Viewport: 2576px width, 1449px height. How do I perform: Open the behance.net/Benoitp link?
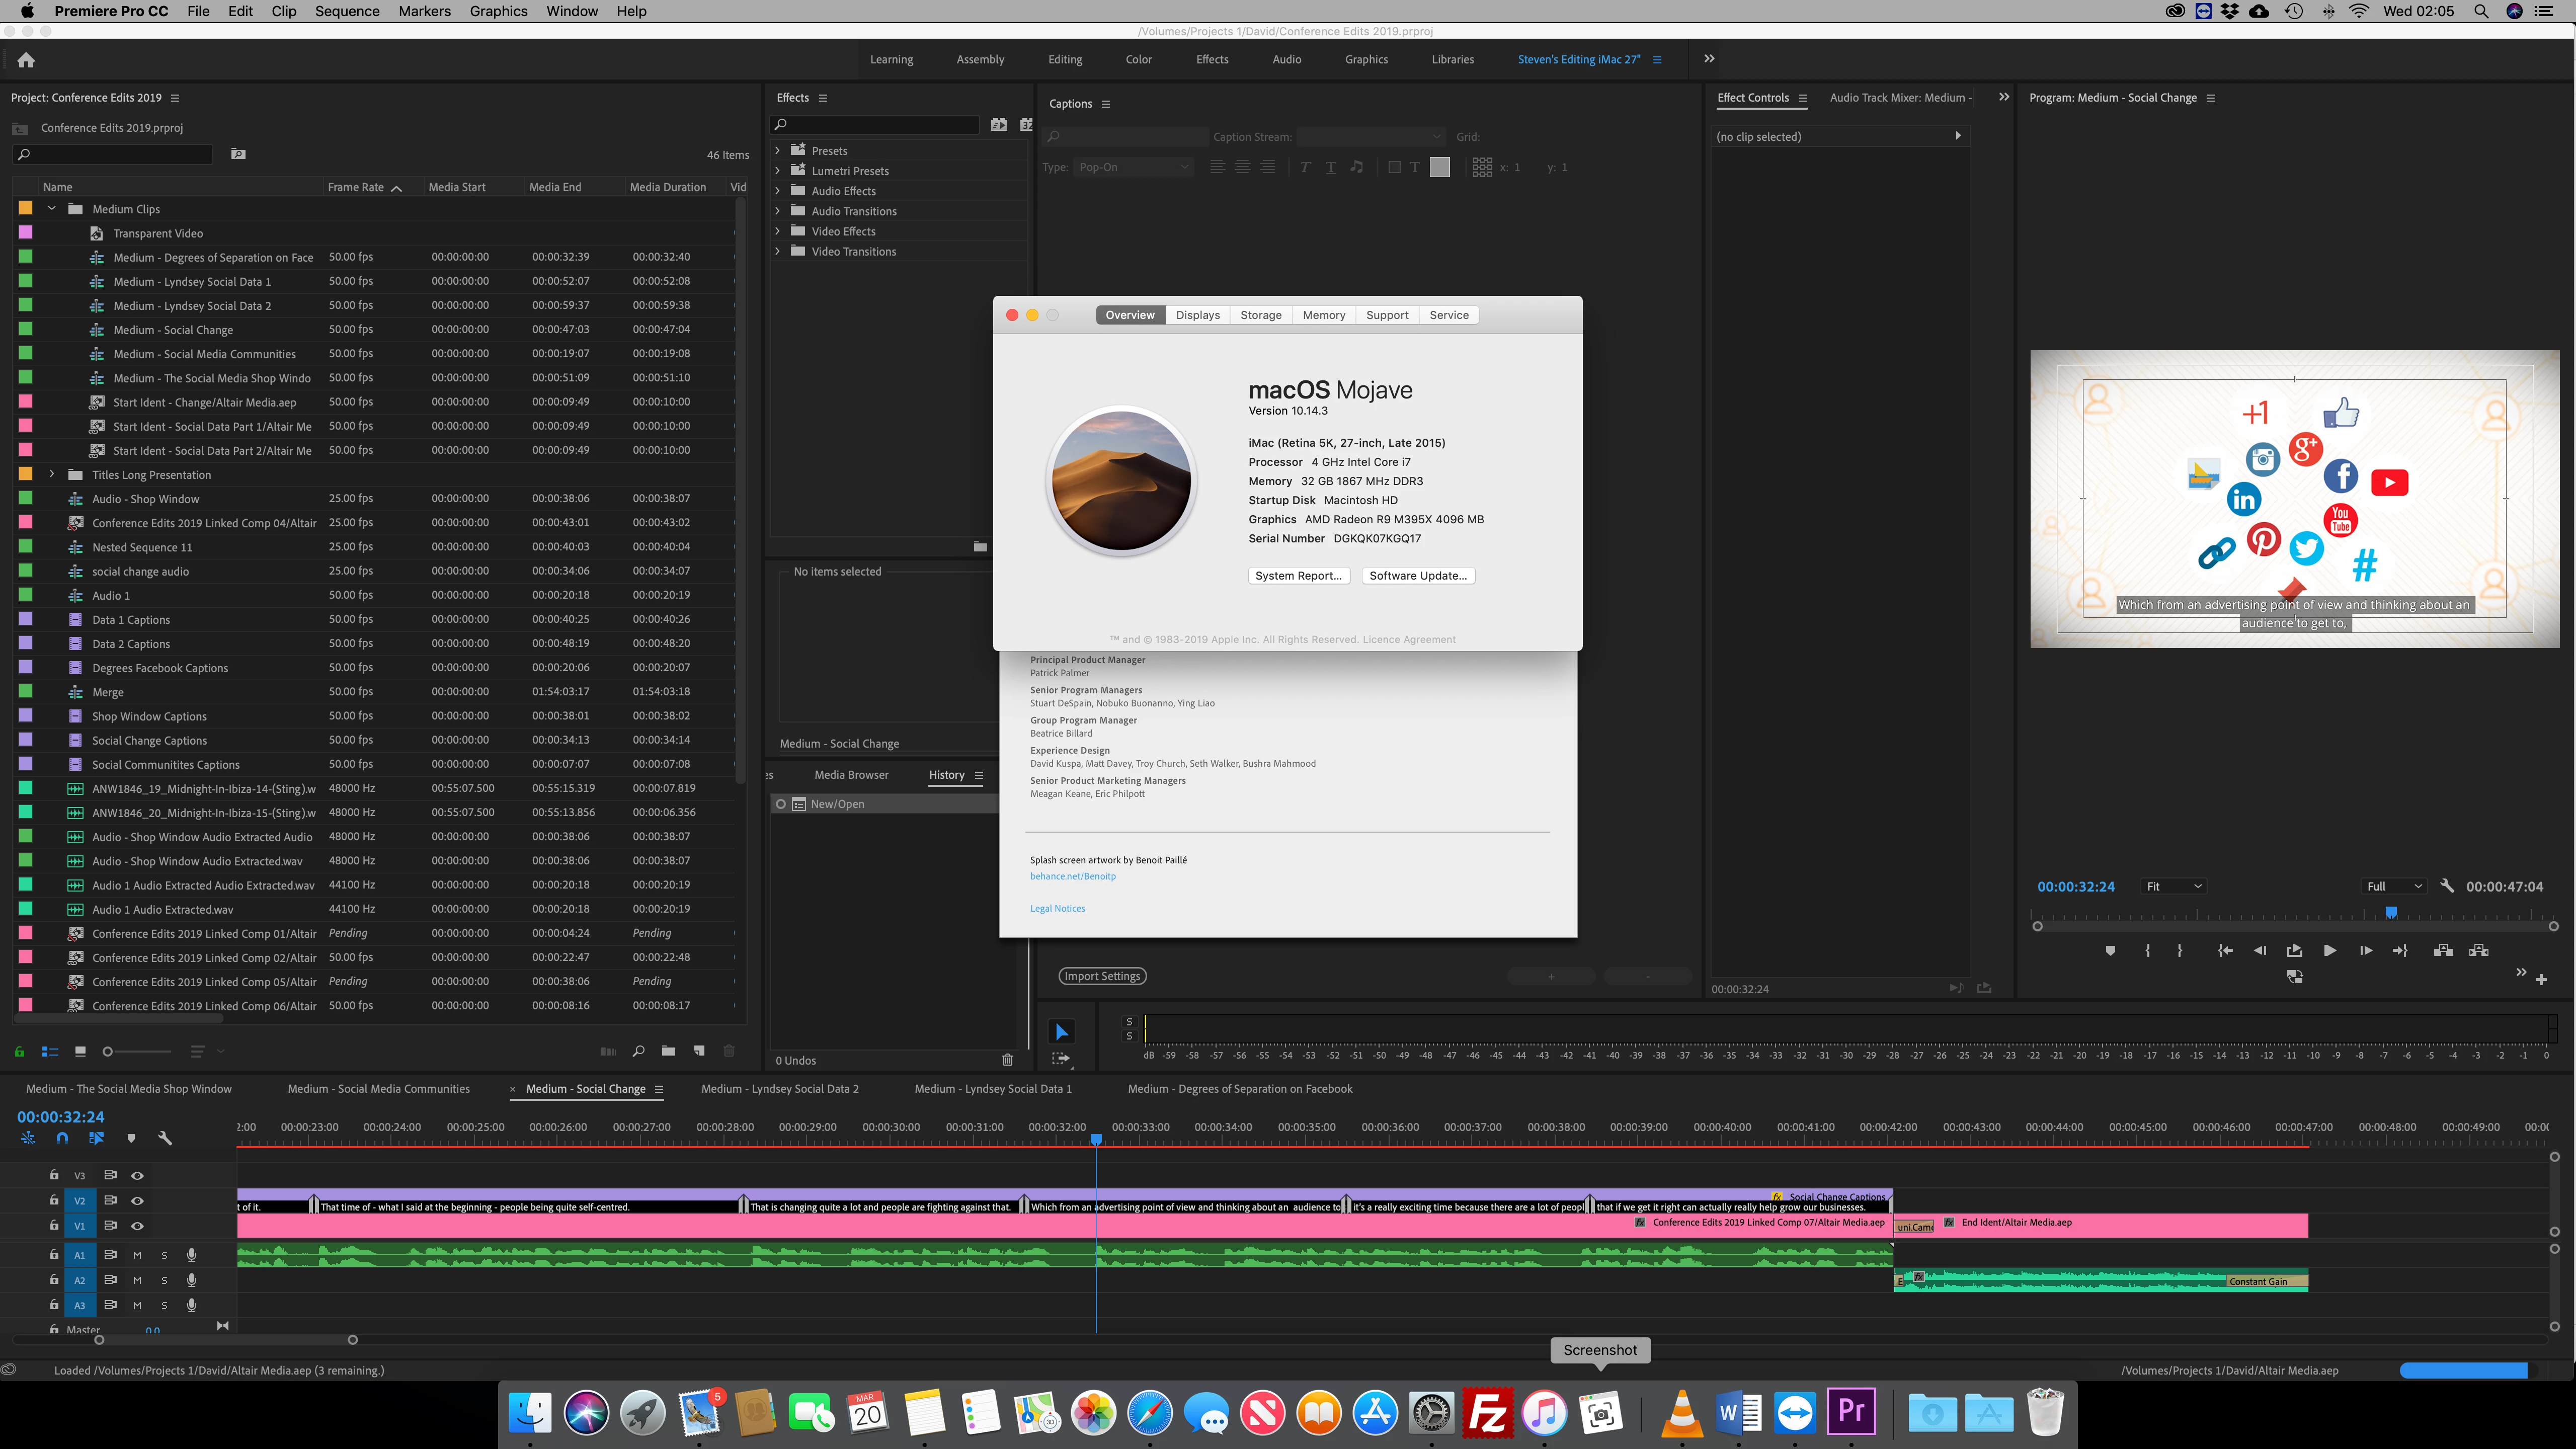[x=1072, y=876]
